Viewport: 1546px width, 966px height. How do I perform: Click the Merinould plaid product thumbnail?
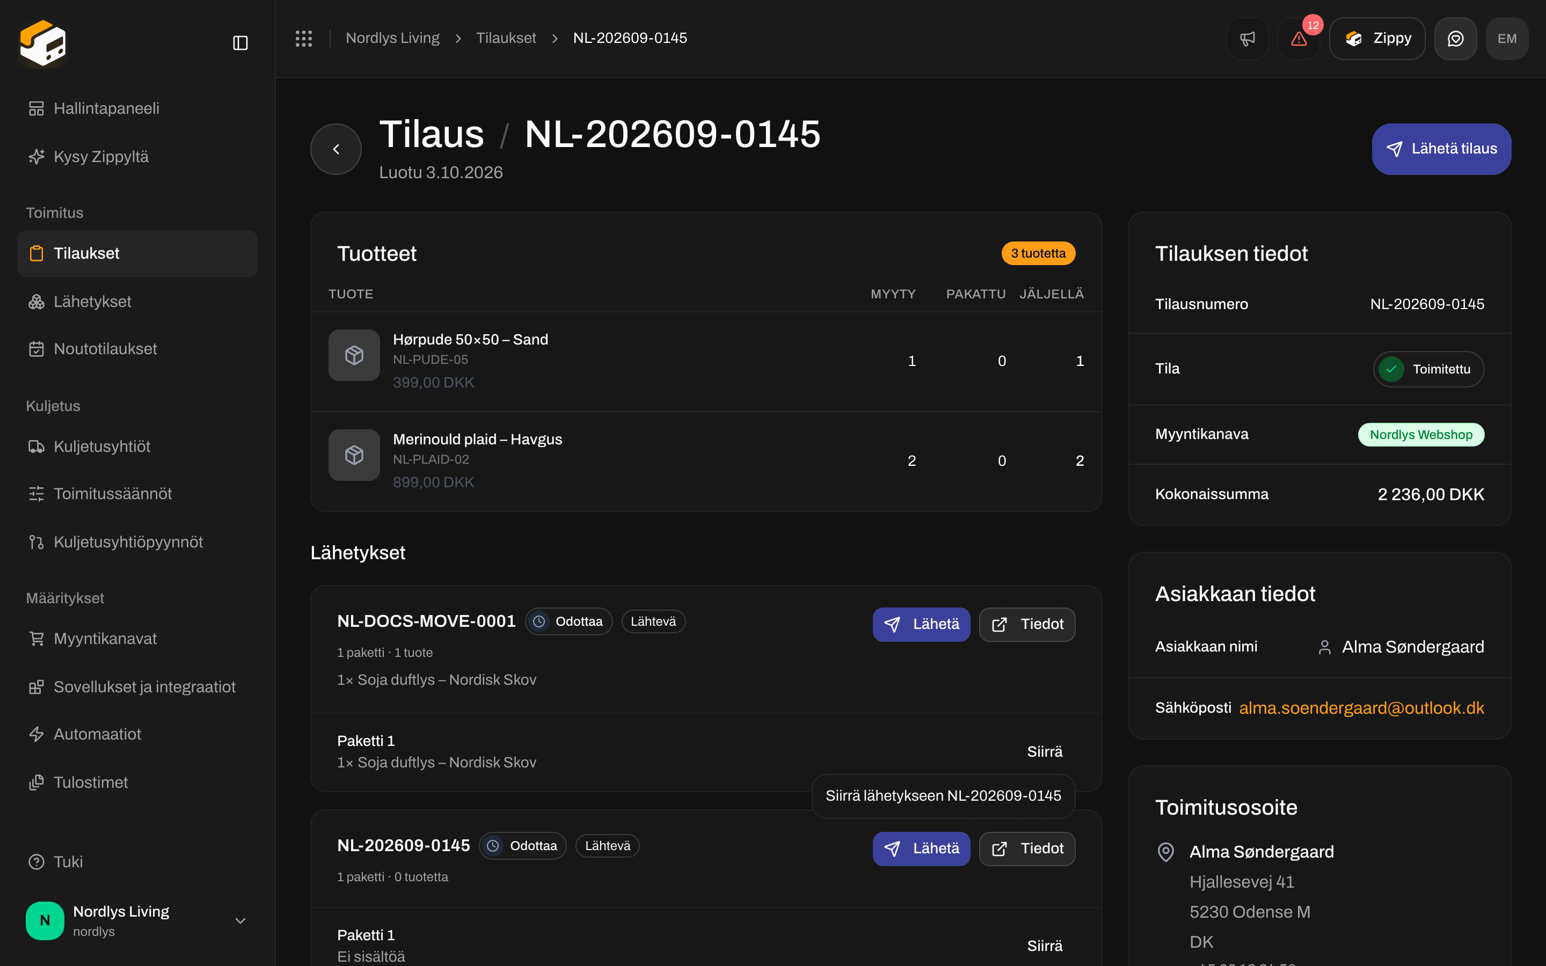354,455
